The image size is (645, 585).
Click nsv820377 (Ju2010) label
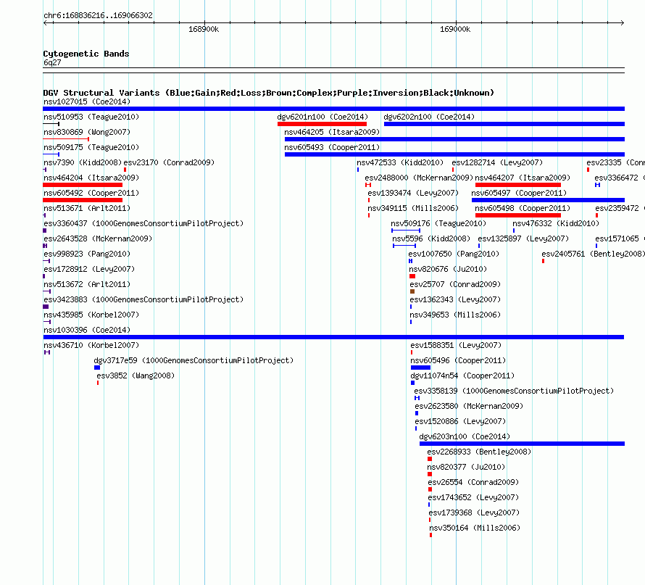pos(466,467)
